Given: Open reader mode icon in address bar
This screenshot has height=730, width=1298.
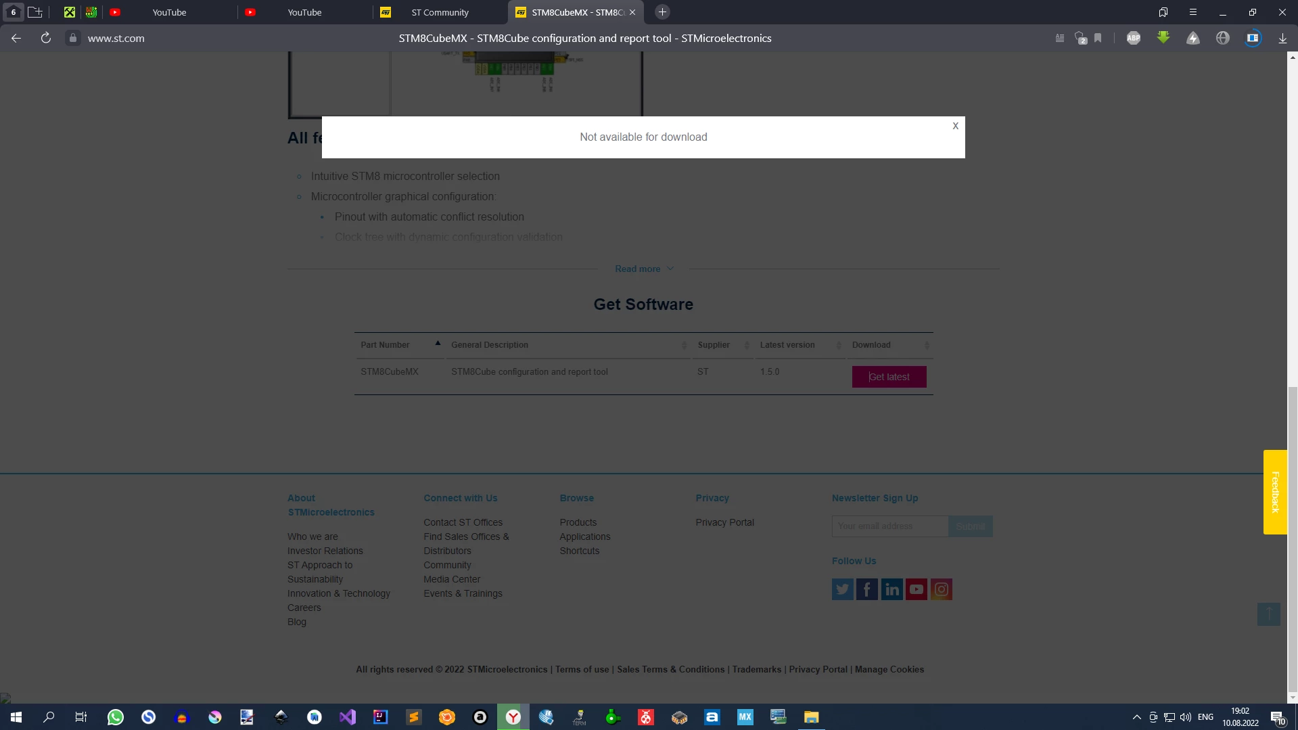Looking at the screenshot, I should (x=1060, y=38).
